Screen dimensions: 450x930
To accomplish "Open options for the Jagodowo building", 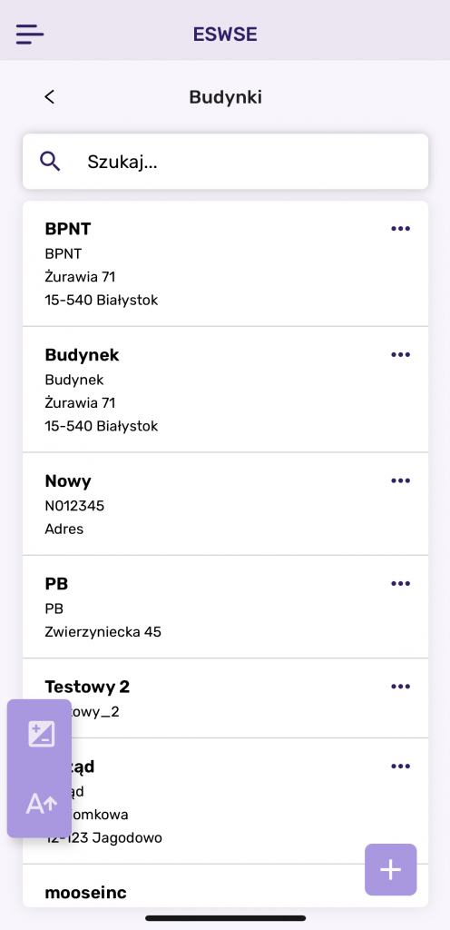I will [400, 767].
